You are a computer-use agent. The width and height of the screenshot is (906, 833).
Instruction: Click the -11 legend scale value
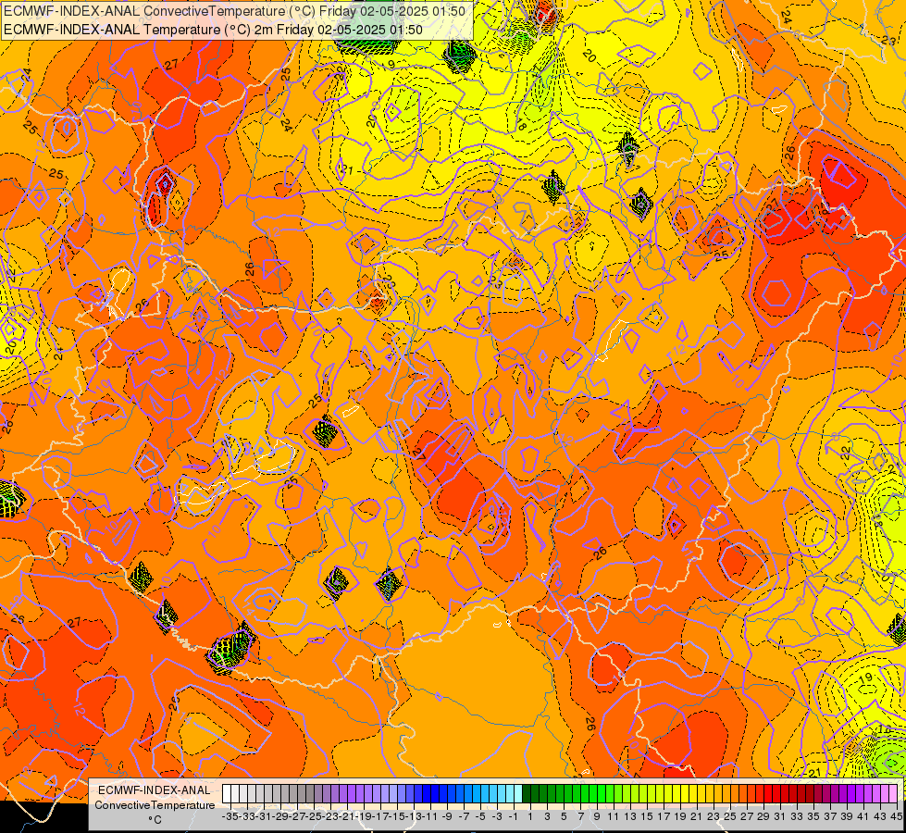(430, 816)
